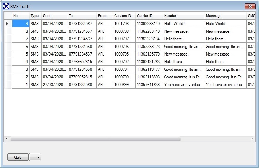
Task: Click Header cell 'Good morning. It is Fri...'
Action: click(x=184, y=77)
